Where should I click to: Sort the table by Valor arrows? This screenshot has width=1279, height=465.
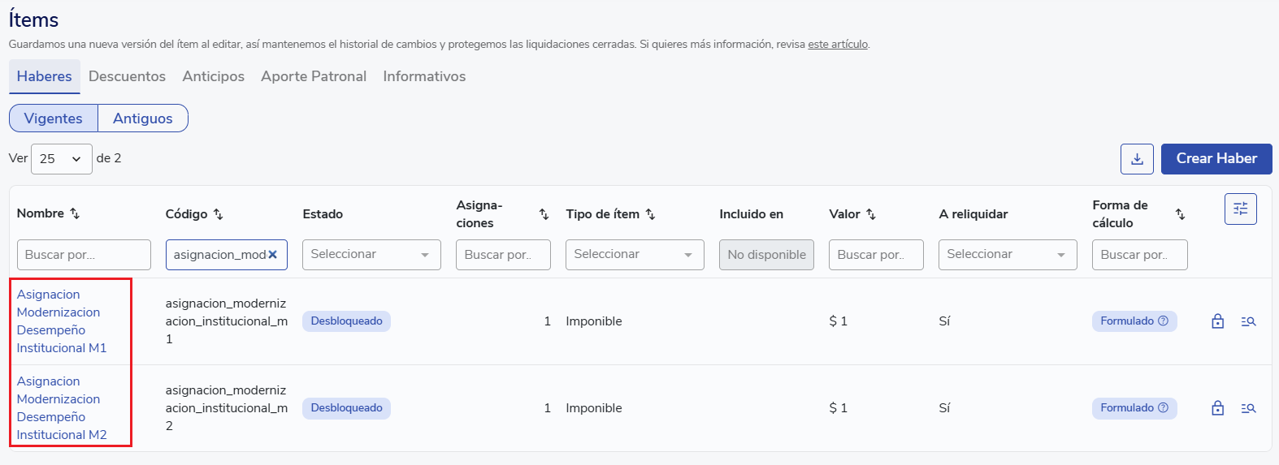coord(871,214)
